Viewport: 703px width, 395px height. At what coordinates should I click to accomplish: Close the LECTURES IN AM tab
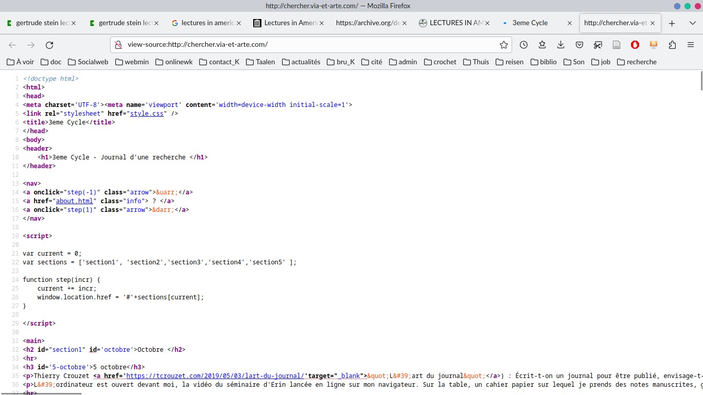pos(487,23)
